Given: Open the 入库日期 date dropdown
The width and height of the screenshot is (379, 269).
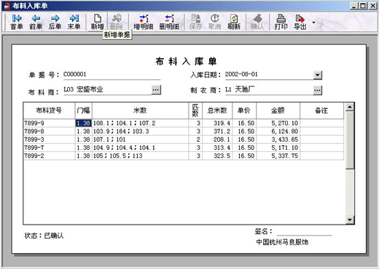Looking at the screenshot, I should tap(318, 75).
